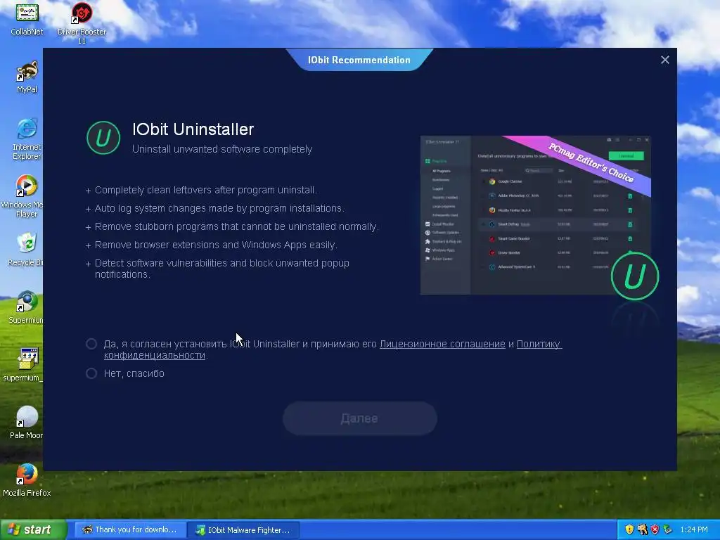
Task: Open the 'Лицензионное соглашение' link
Action: click(442, 344)
